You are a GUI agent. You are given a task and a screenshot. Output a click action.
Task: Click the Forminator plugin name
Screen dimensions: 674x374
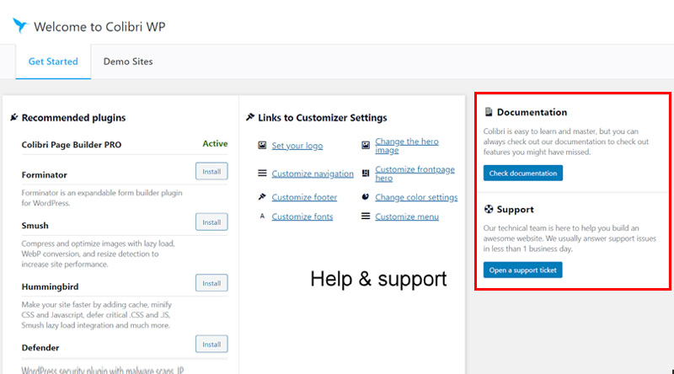pyautogui.click(x=45, y=175)
